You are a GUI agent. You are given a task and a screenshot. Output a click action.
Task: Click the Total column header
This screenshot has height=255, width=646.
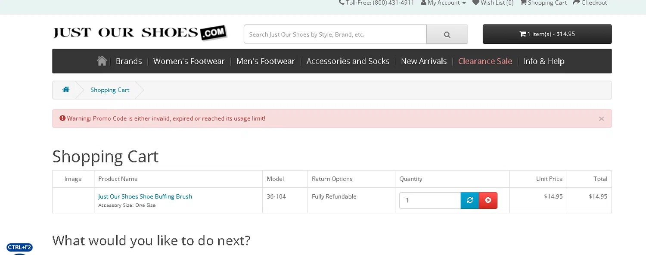click(600, 179)
